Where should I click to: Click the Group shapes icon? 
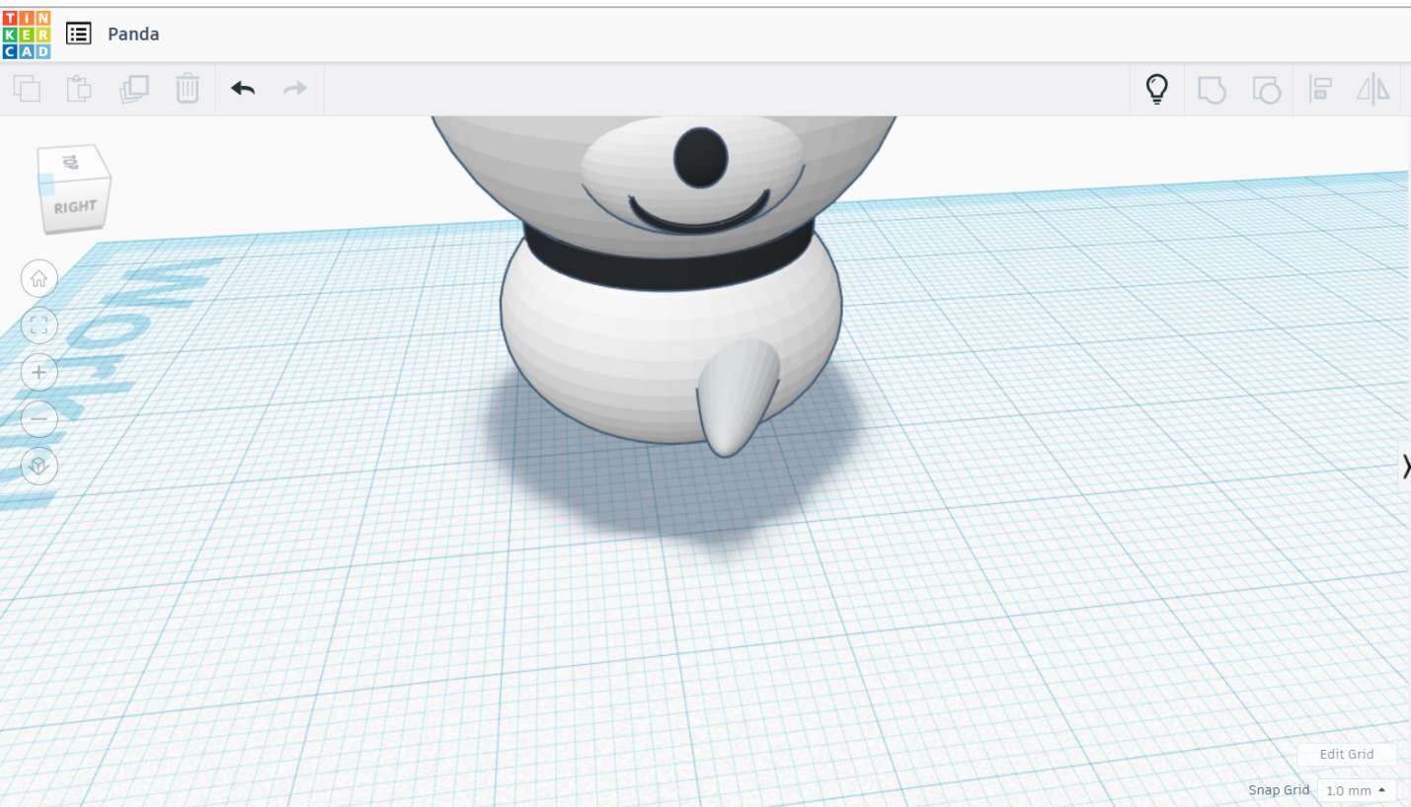pos(1212,90)
